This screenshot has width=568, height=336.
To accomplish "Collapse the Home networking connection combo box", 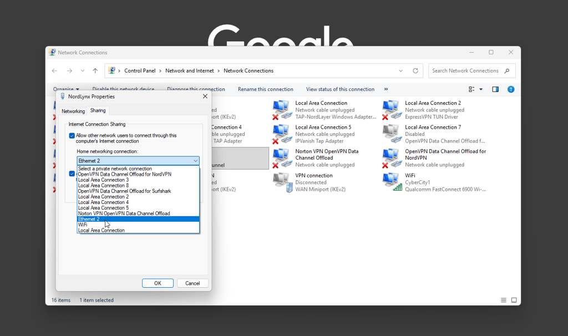I will (138, 161).
